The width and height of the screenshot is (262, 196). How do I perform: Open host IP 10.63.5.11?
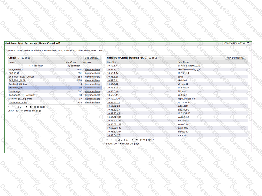pyautogui.click(x=113, y=81)
